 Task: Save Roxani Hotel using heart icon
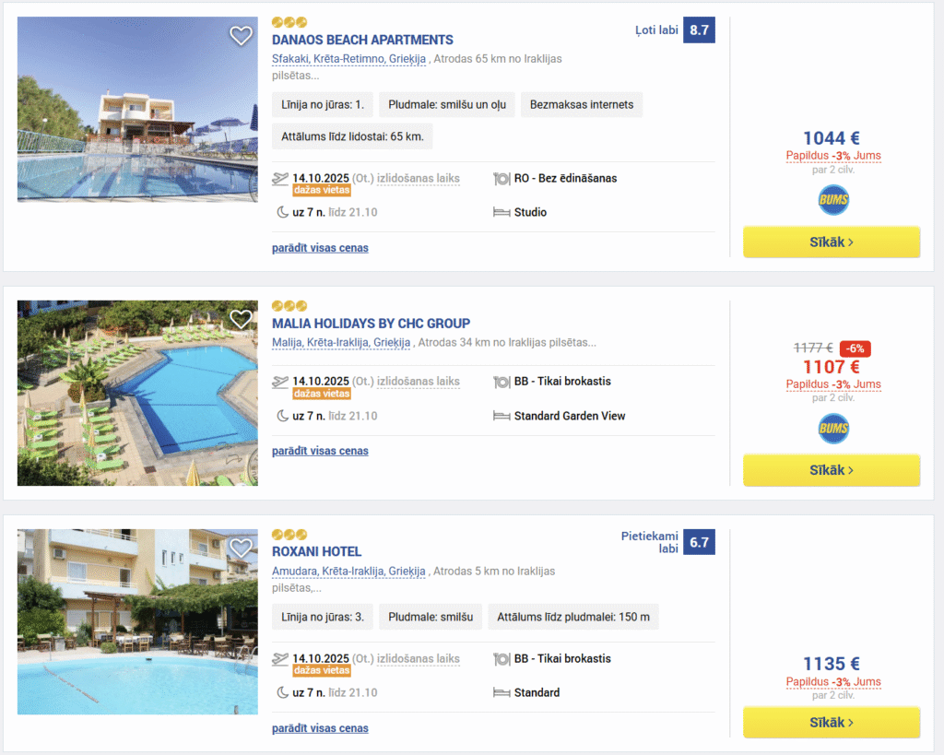point(241,548)
